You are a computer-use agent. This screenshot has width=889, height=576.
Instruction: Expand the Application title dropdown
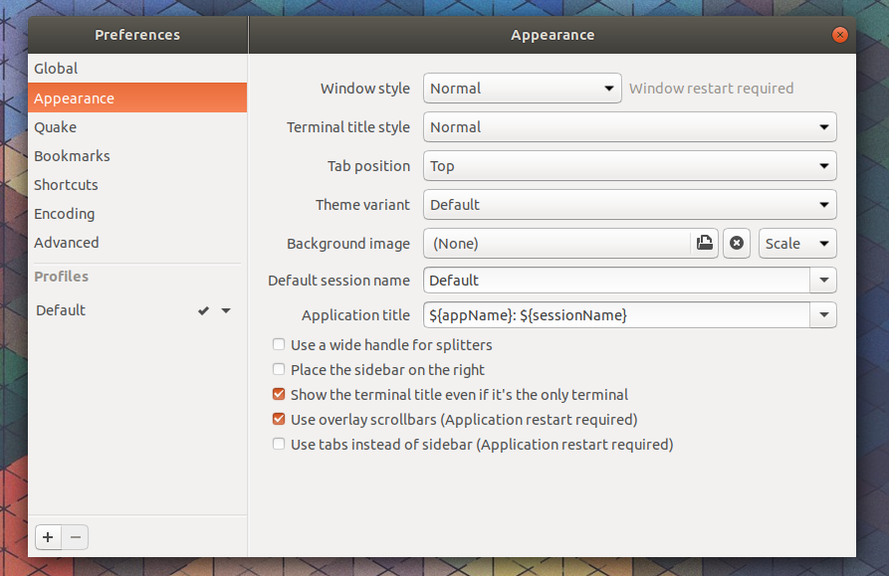(x=823, y=314)
